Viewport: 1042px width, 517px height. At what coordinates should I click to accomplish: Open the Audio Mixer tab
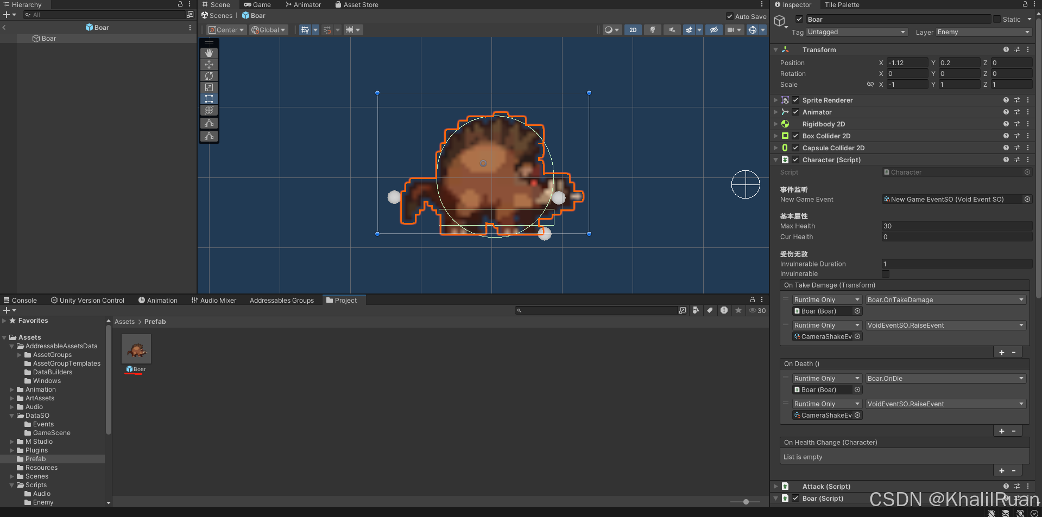213,300
